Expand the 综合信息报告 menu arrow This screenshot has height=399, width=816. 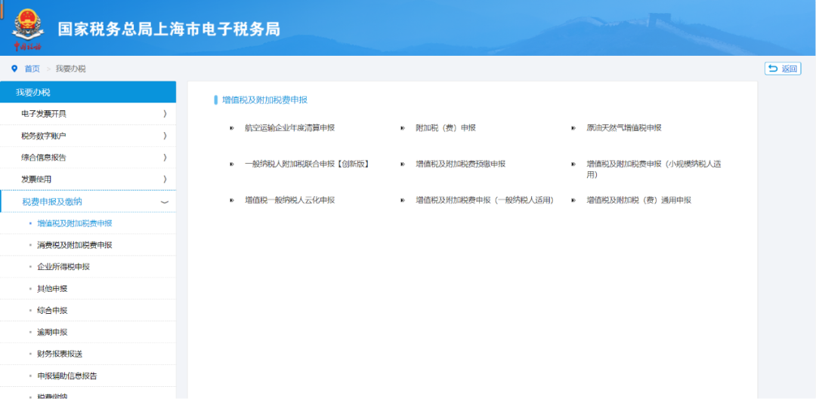tap(164, 158)
